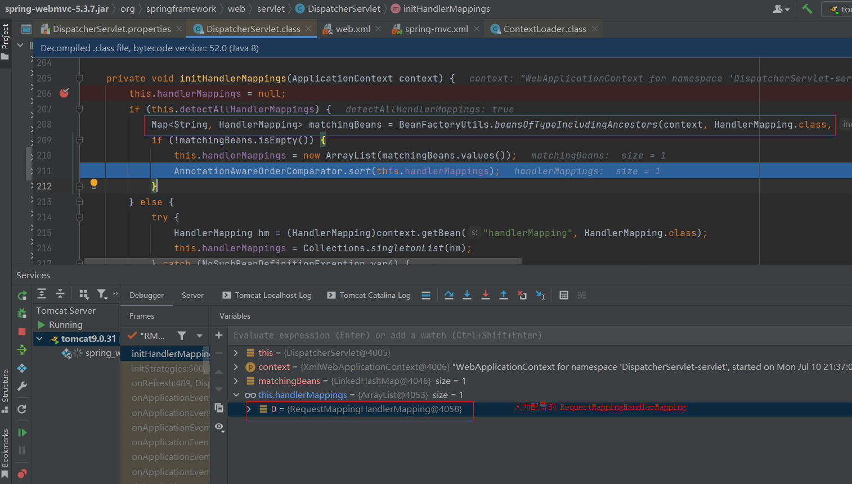This screenshot has height=484, width=852.
Task: Click the Step Out debugger icon
Action: (x=504, y=295)
